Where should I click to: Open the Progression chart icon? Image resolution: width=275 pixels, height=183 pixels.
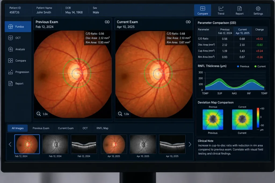click(10, 72)
